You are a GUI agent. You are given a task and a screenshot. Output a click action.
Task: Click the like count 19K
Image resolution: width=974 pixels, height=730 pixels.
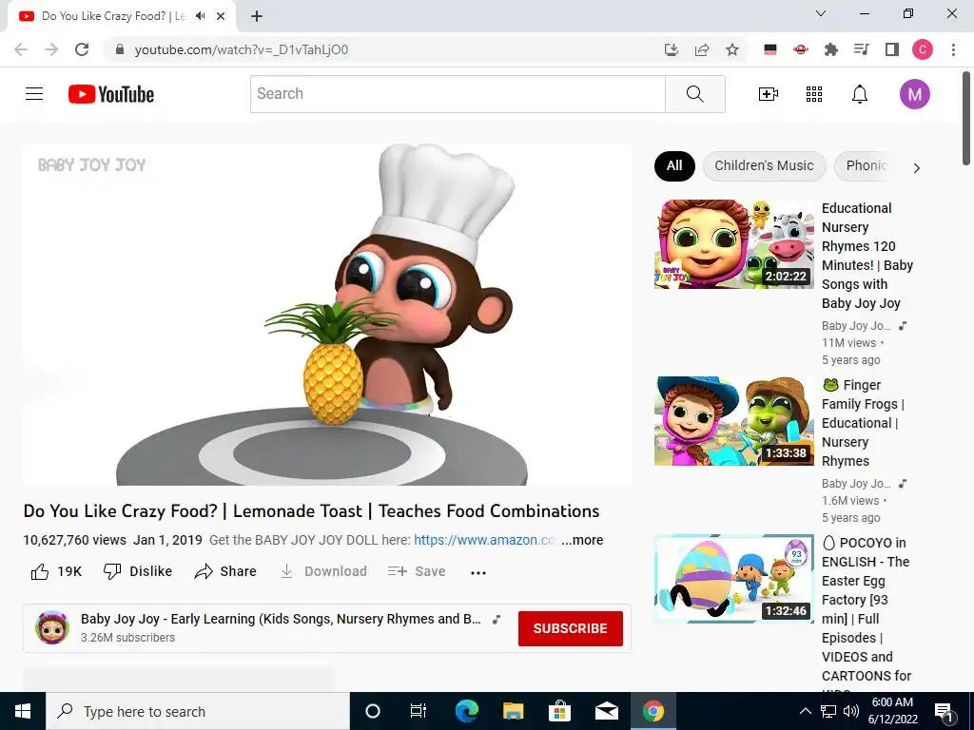pos(69,571)
